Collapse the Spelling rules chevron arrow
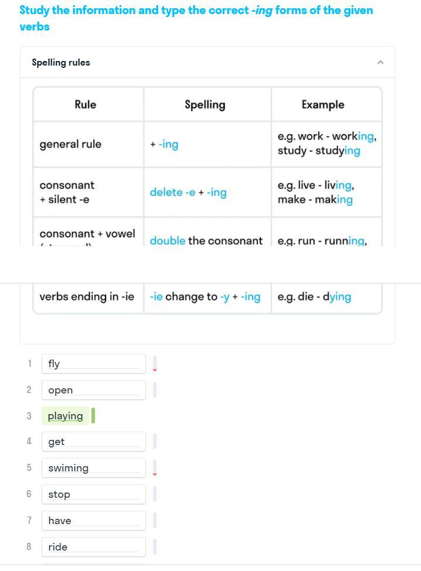 (x=380, y=62)
